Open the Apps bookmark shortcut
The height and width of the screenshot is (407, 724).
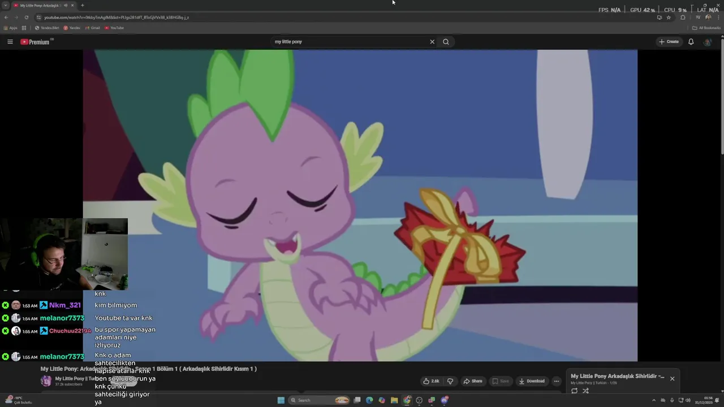[x=11, y=28]
